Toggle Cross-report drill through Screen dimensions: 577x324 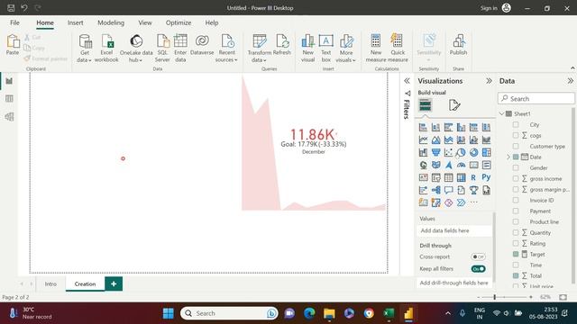tap(478, 256)
